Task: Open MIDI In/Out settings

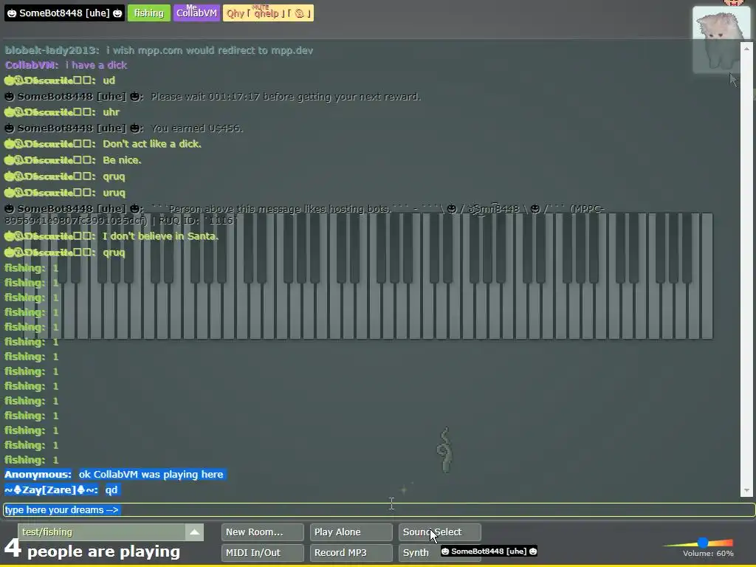Action: click(x=263, y=552)
